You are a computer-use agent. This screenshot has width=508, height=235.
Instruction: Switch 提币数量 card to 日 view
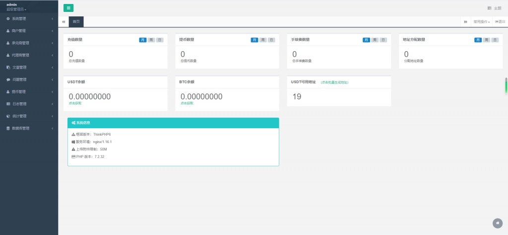[x=271, y=40]
